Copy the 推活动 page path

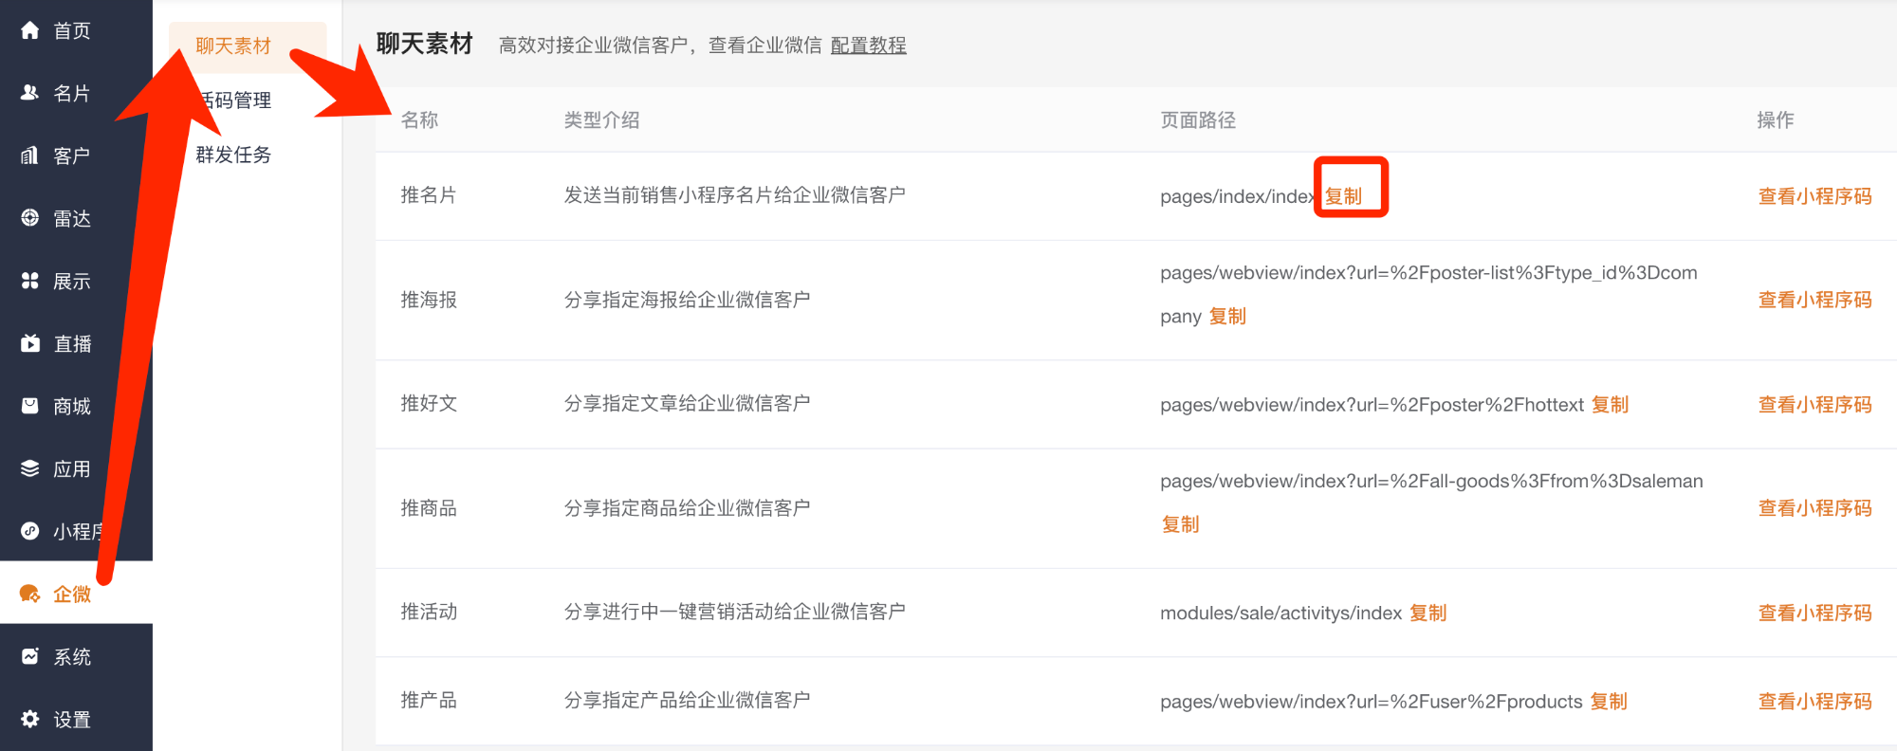(x=1427, y=613)
